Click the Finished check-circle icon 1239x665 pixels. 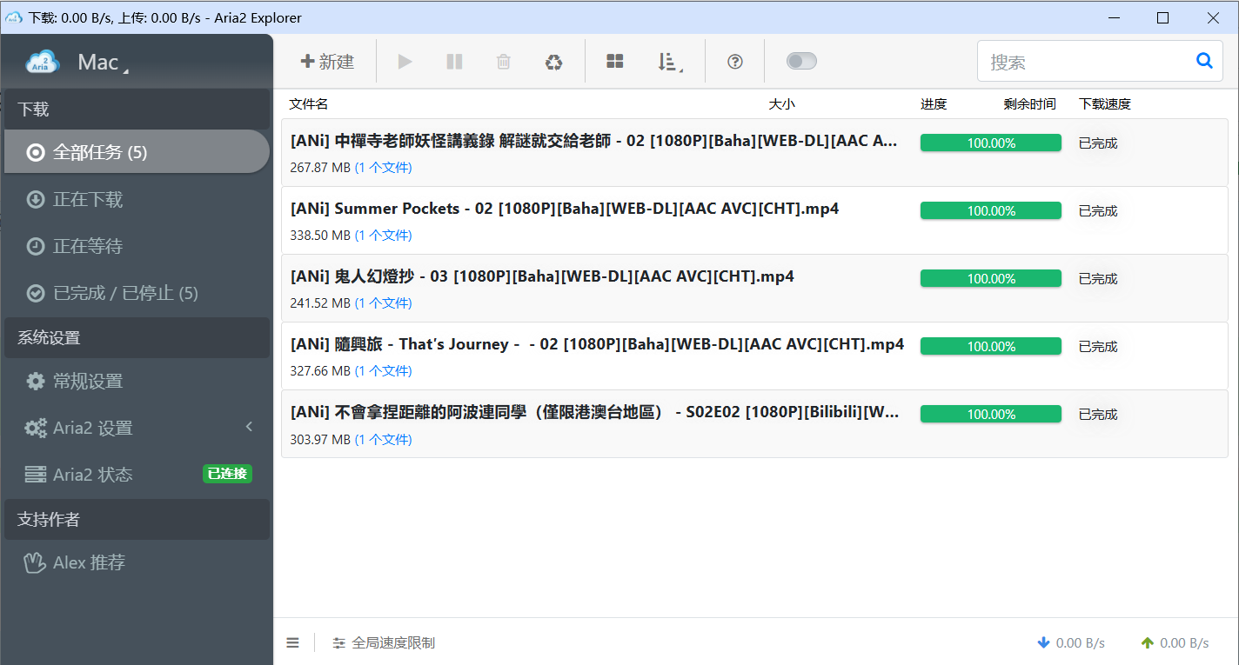(x=36, y=294)
